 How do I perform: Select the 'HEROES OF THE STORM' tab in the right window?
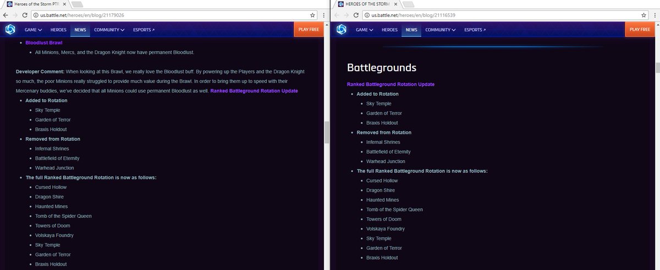(x=367, y=4)
